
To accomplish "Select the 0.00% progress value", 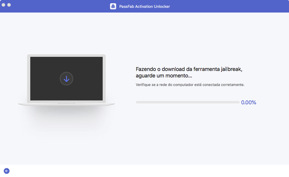I will pos(249,102).
